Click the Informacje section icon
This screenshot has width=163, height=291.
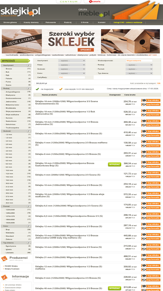point(4,277)
